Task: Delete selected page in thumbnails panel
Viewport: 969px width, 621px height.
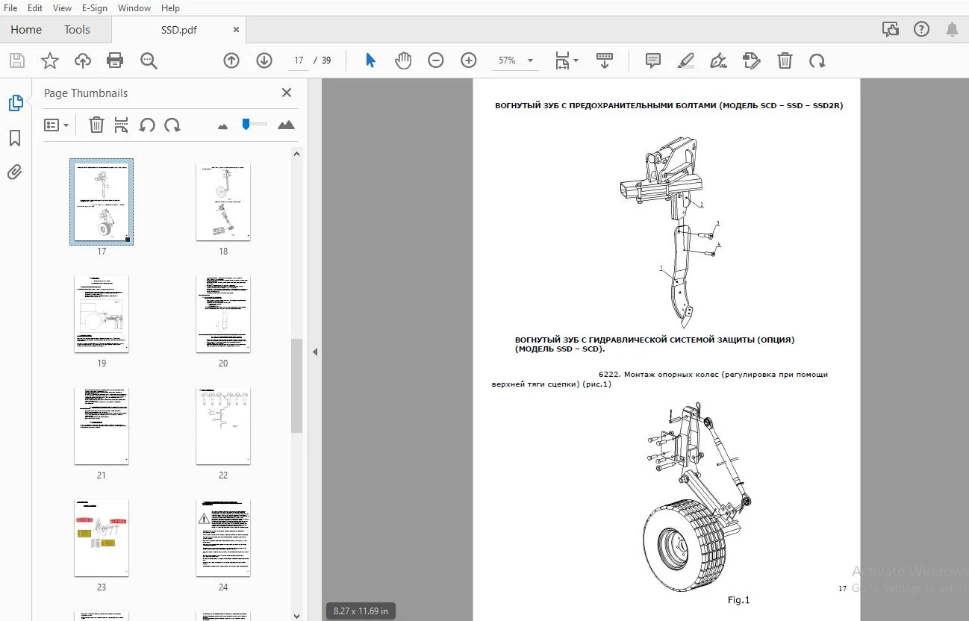Action: [96, 125]
